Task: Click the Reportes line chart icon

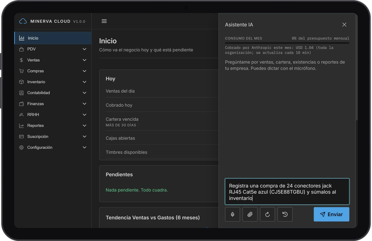Action: 21,126
